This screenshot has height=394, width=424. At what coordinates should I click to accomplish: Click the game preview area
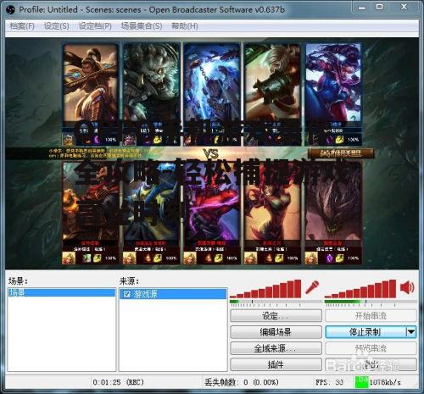(x=212, y=153)
